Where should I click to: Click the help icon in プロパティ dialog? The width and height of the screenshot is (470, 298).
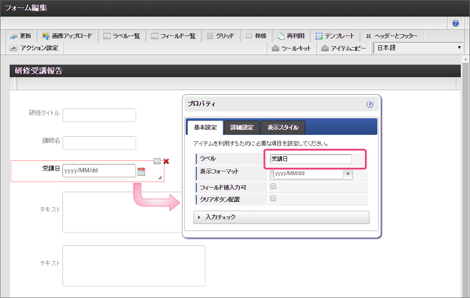coord(370,104)
